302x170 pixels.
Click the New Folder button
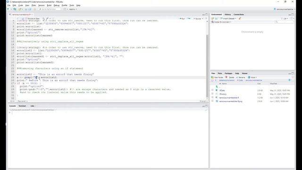tap(217, 77)
